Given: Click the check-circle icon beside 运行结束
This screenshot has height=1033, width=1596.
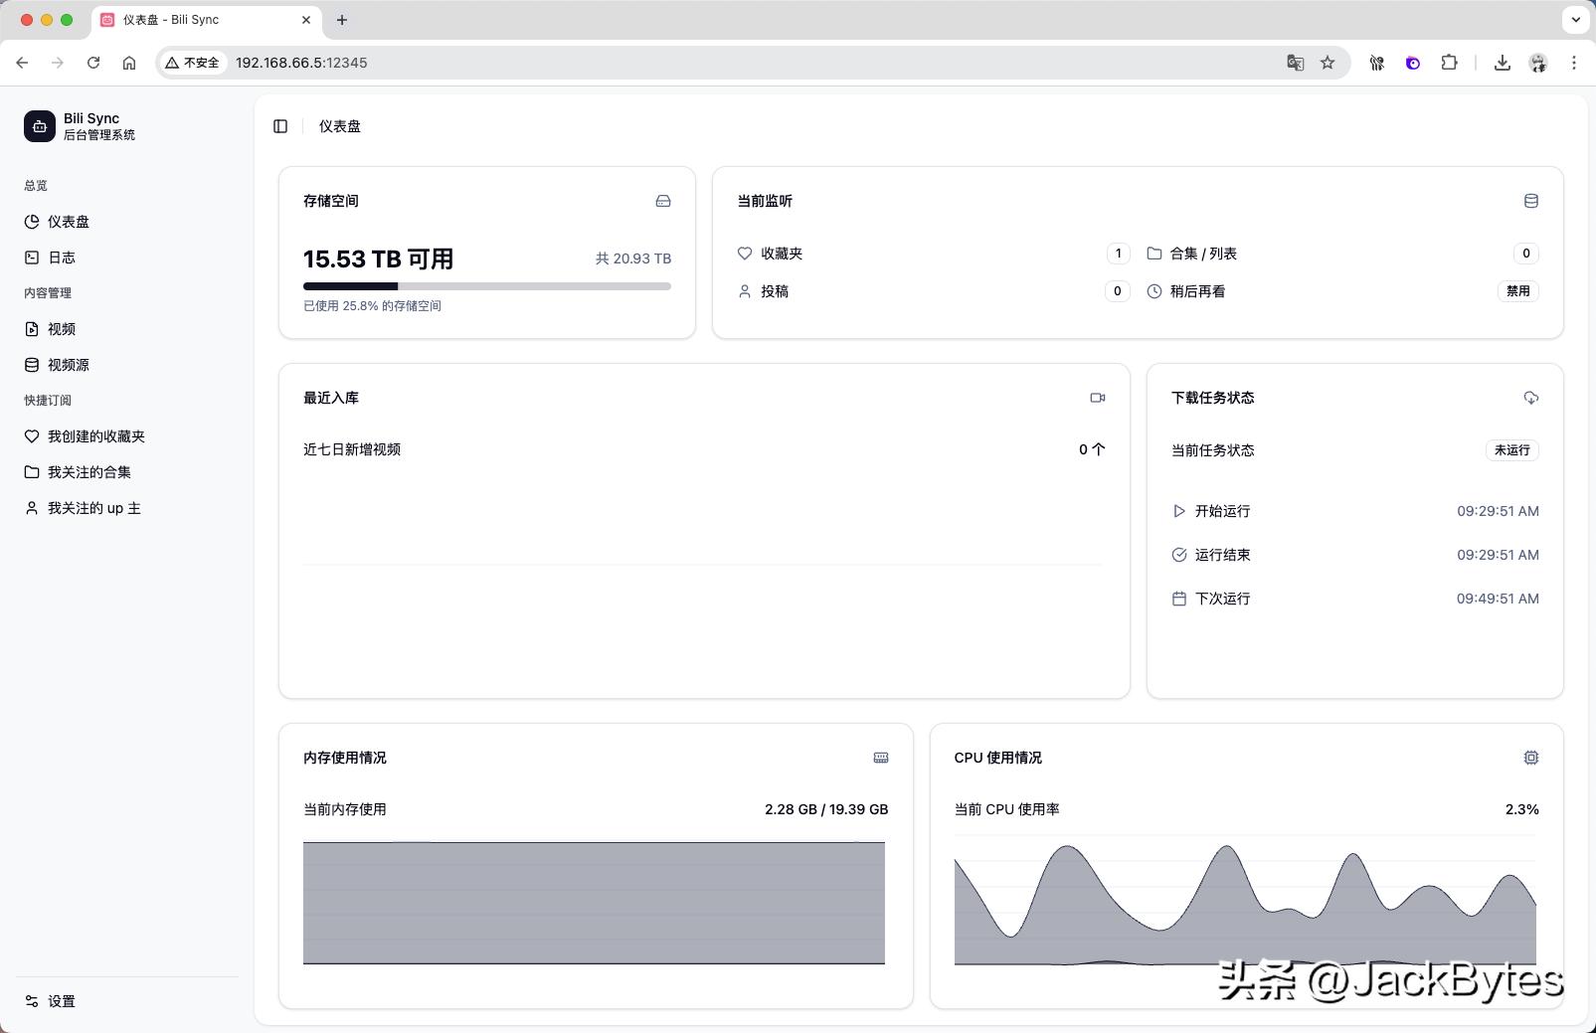Looking at the screenshot, I should tap(1179, 555).
